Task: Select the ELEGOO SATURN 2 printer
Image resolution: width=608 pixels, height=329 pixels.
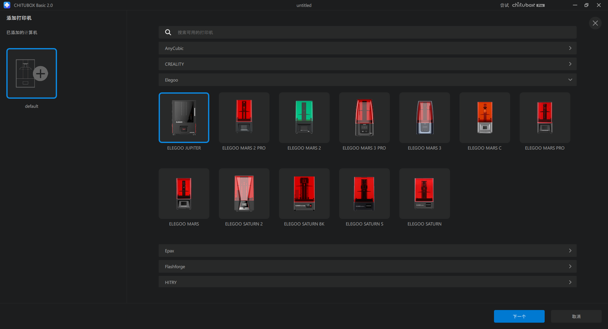Action: pos(244,194)
